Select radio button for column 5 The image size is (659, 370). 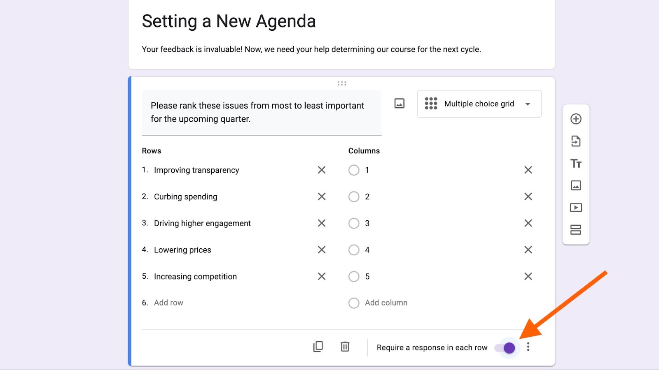click(x=353, y=276)
